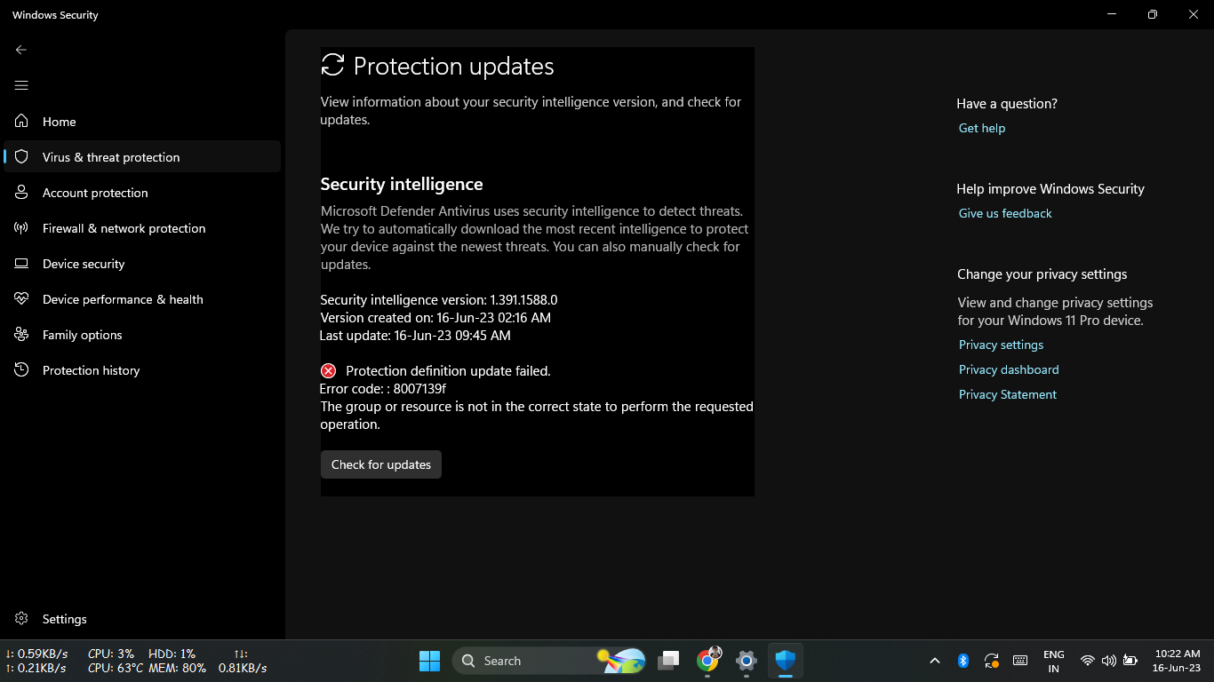
Task: Open the volume control from taskbar
Action: click(1108, 661)
